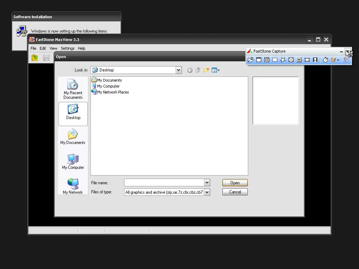Select My Documents in file list
Image resolution: width=359 pixels, height=269 pixels.
(x=107, y=80)
